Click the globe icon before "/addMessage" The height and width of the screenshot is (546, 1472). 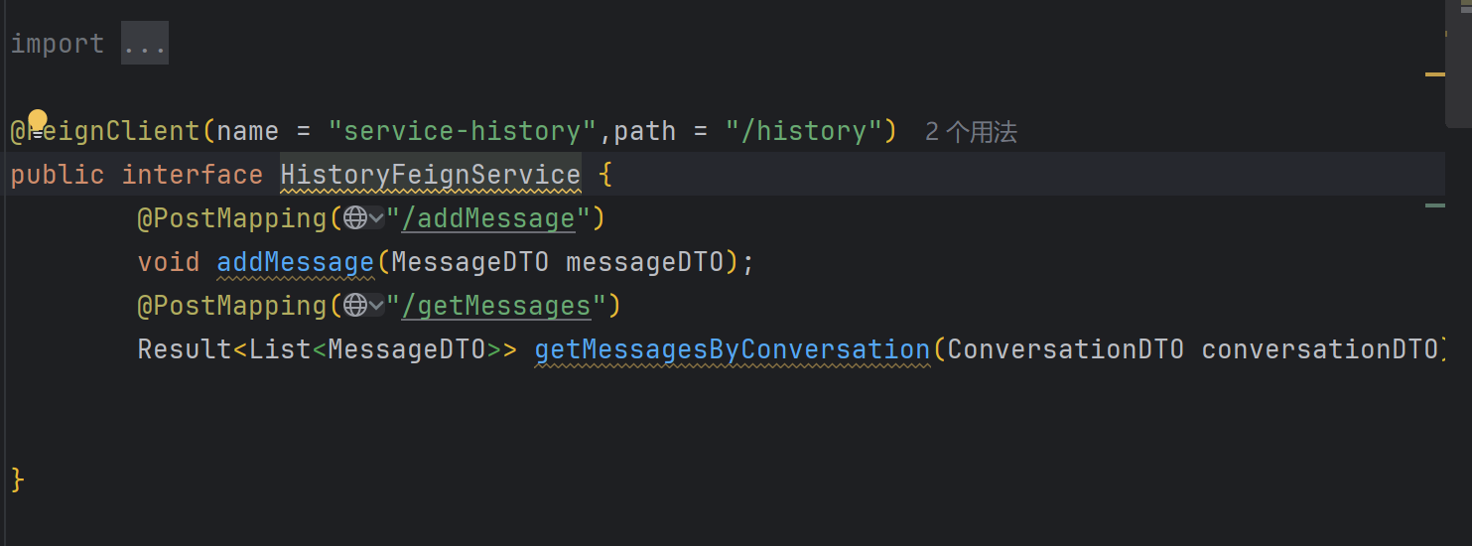click(x=355, y=218)
